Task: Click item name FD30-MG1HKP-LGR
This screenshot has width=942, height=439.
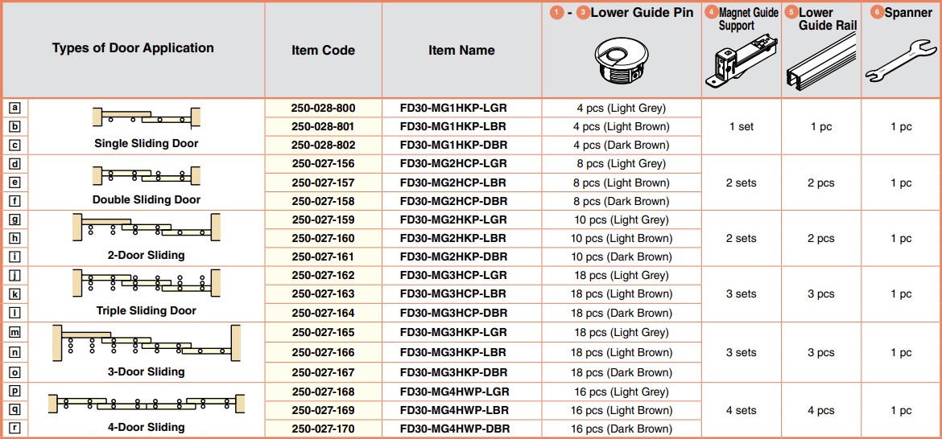Action: click(453, 108)
